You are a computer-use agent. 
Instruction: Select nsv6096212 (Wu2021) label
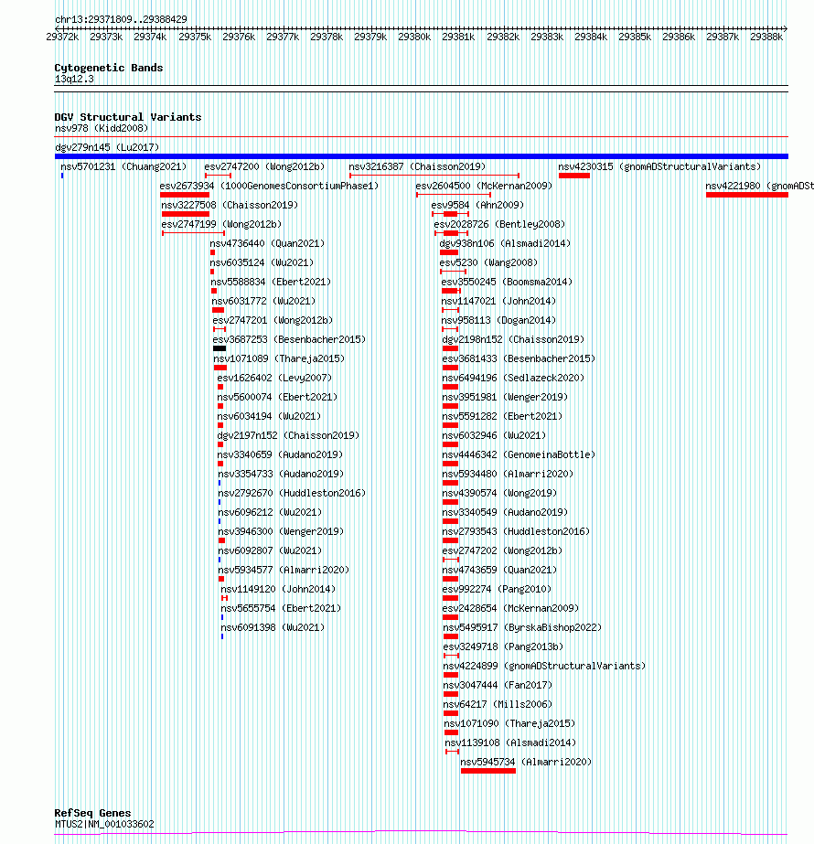(x=270, y=512)
